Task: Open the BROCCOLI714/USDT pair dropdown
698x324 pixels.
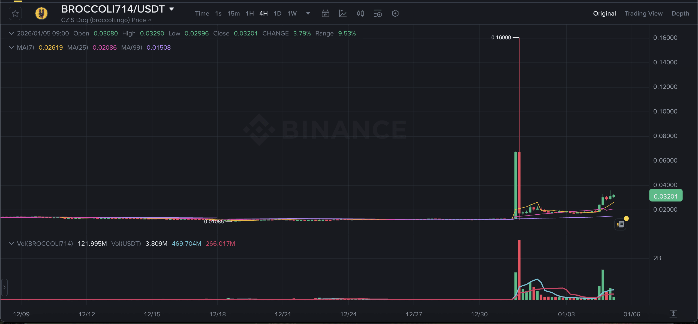Action: pos(172,9)
